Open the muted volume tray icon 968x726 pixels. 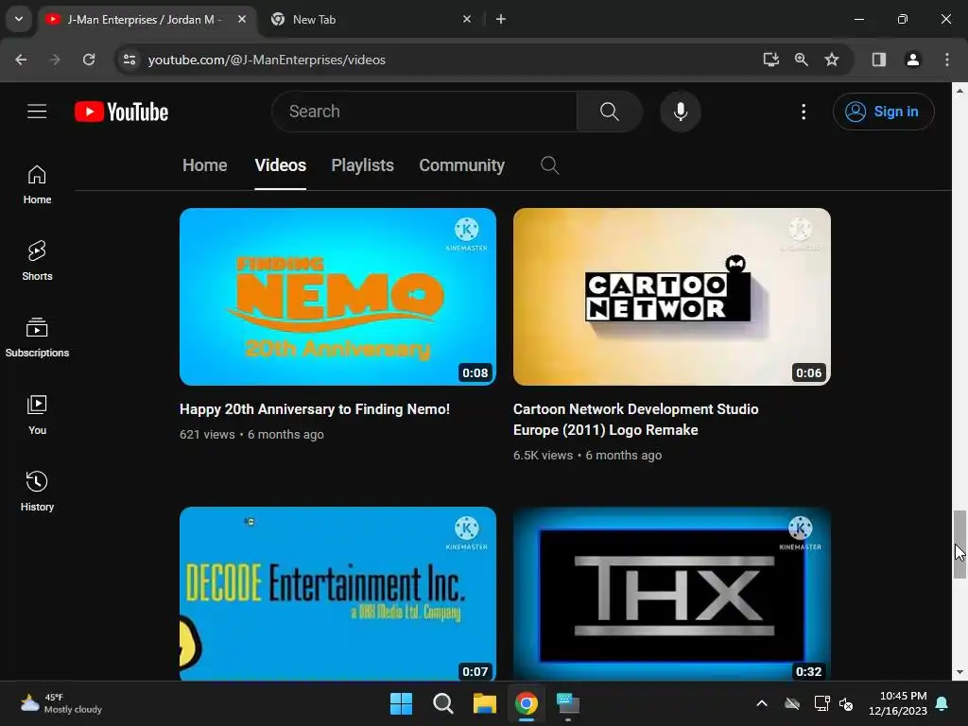846,703
